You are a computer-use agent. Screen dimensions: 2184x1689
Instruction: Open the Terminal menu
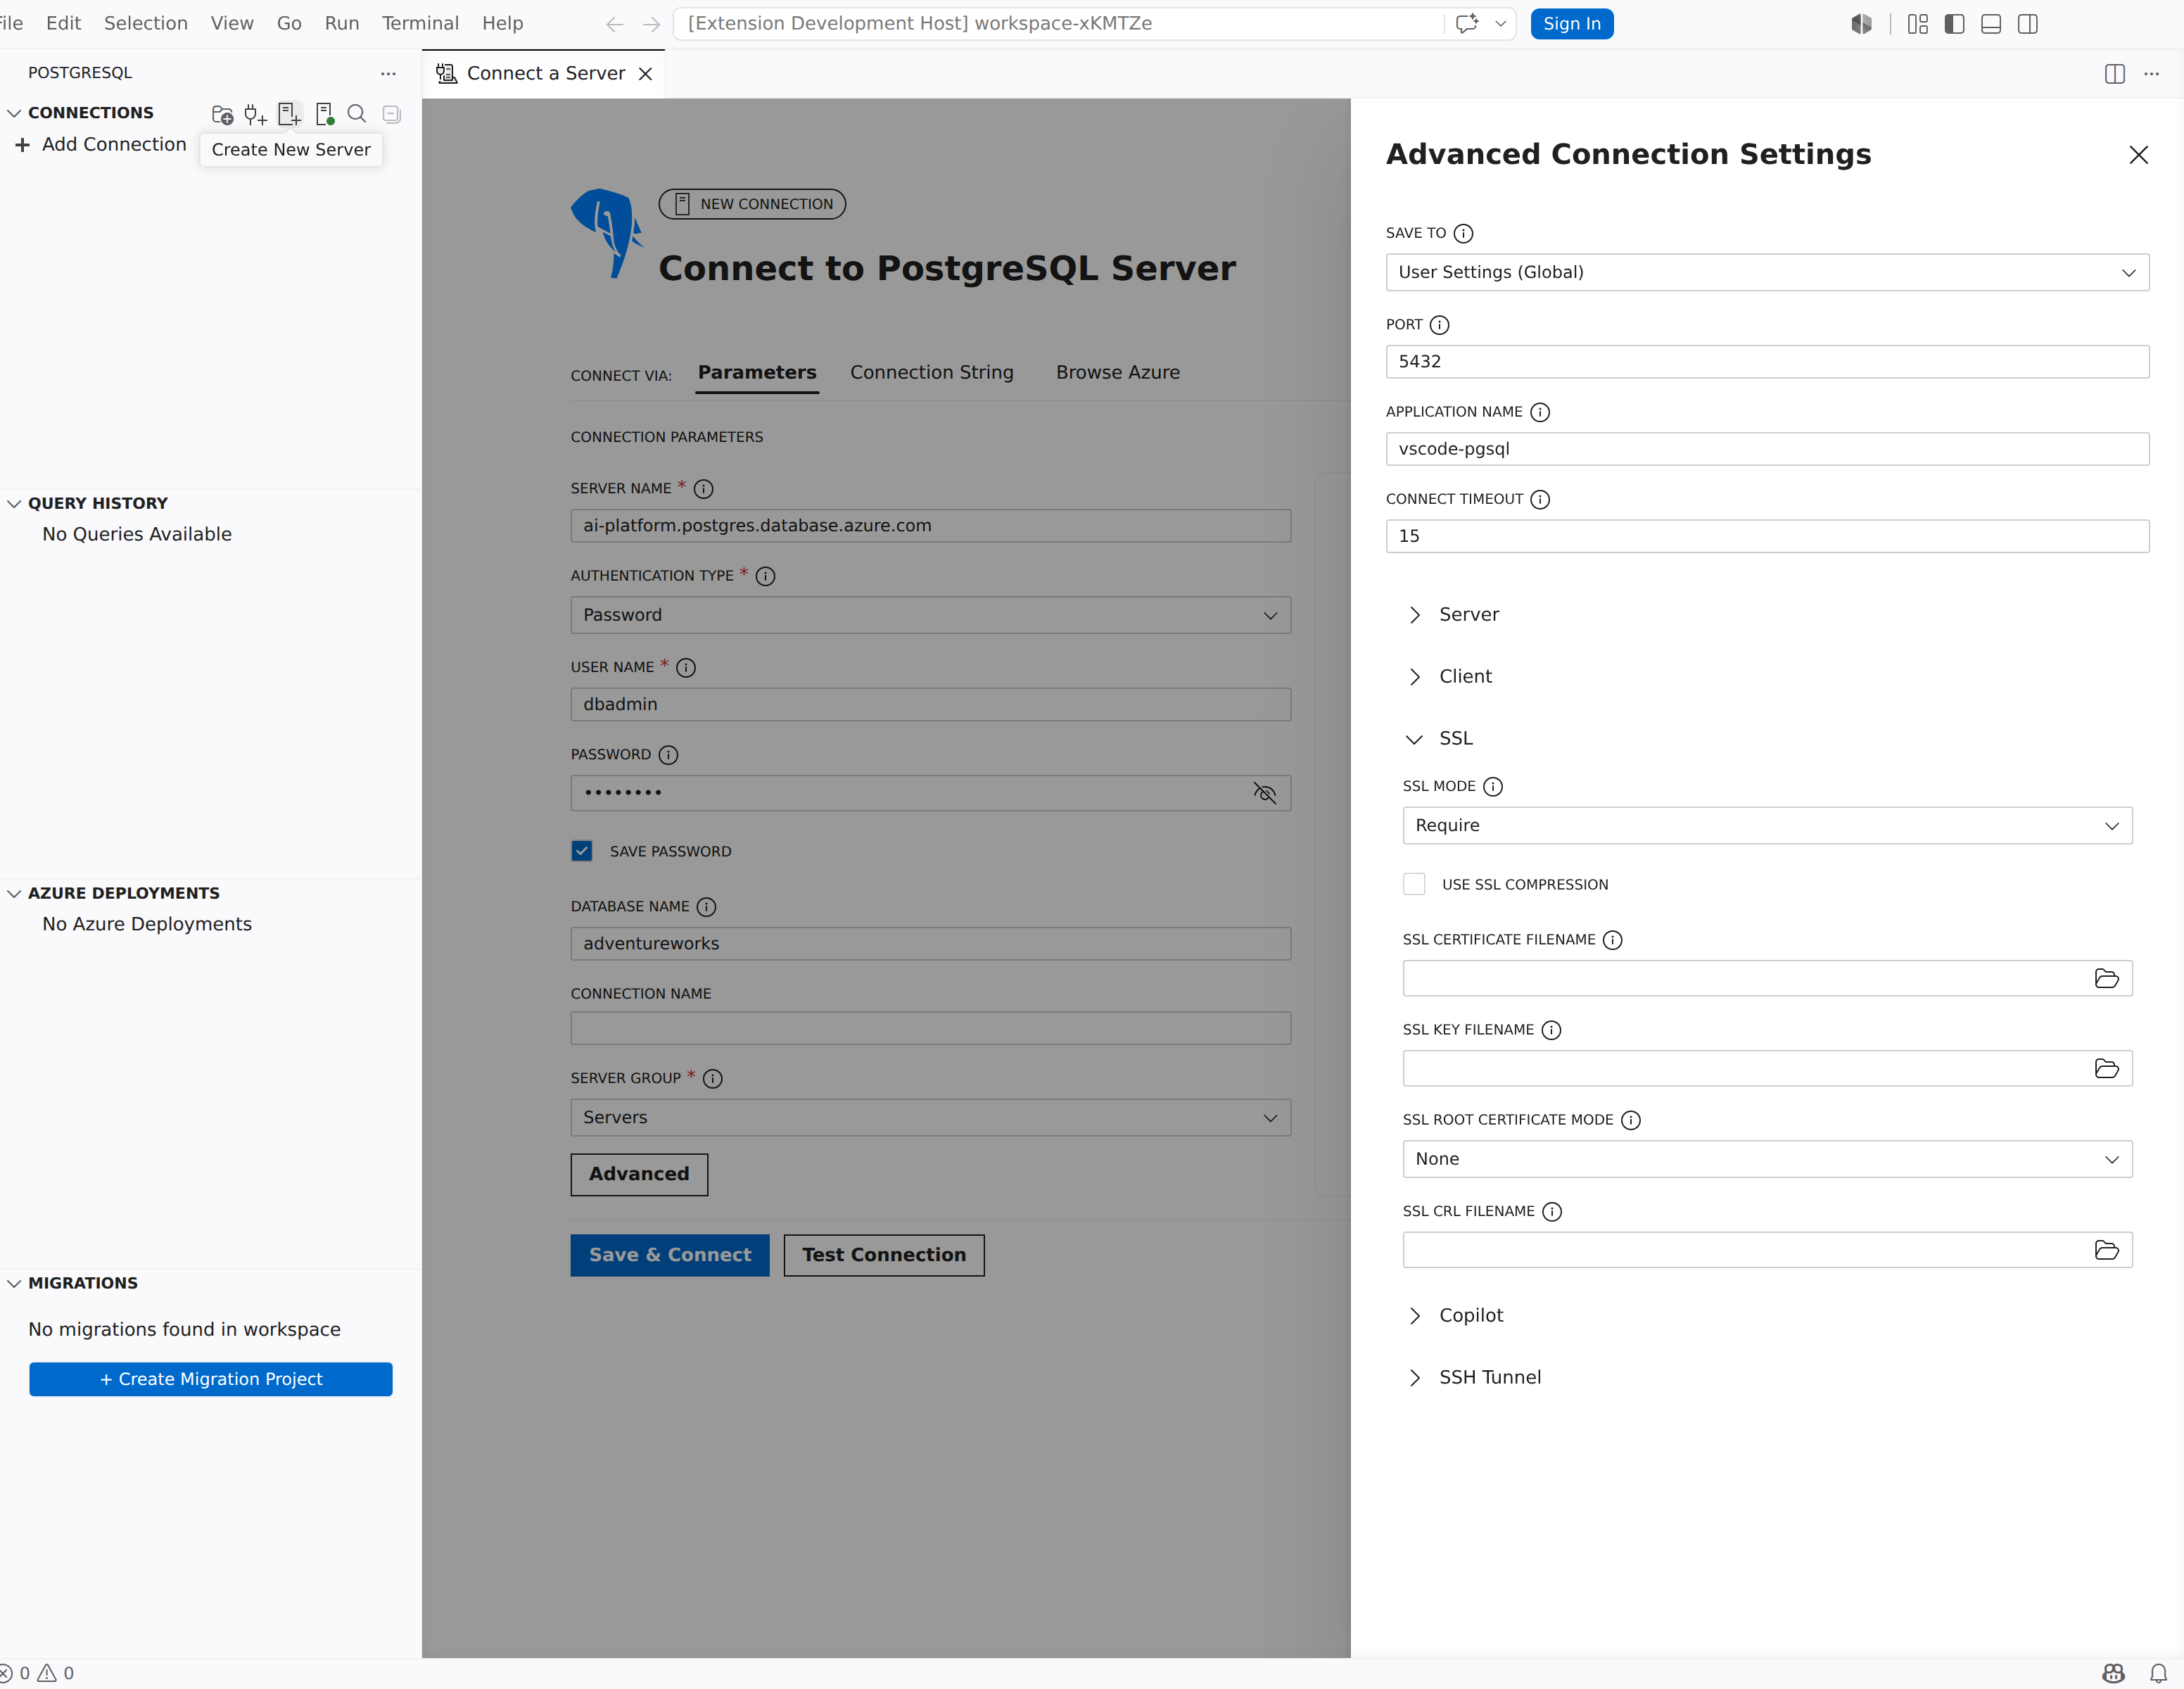420,23
